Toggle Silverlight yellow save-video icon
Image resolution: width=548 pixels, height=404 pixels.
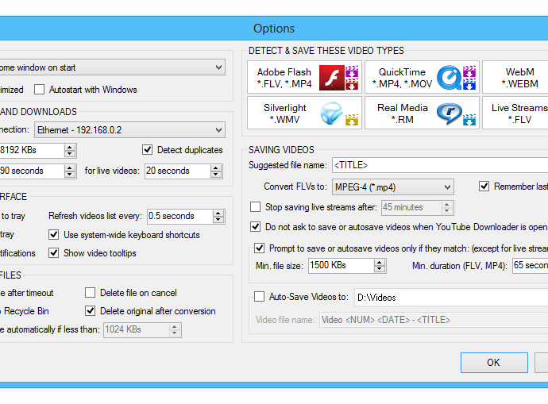tap(352, 120)
